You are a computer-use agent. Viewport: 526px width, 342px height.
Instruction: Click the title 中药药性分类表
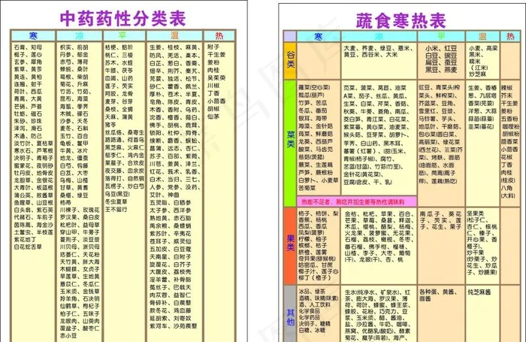(122, 19)
